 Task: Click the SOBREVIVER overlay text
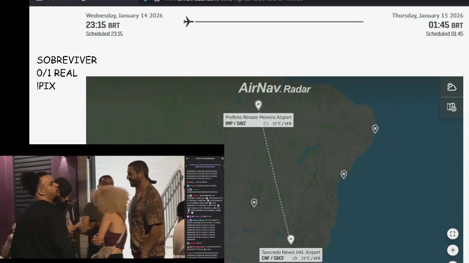67,60
